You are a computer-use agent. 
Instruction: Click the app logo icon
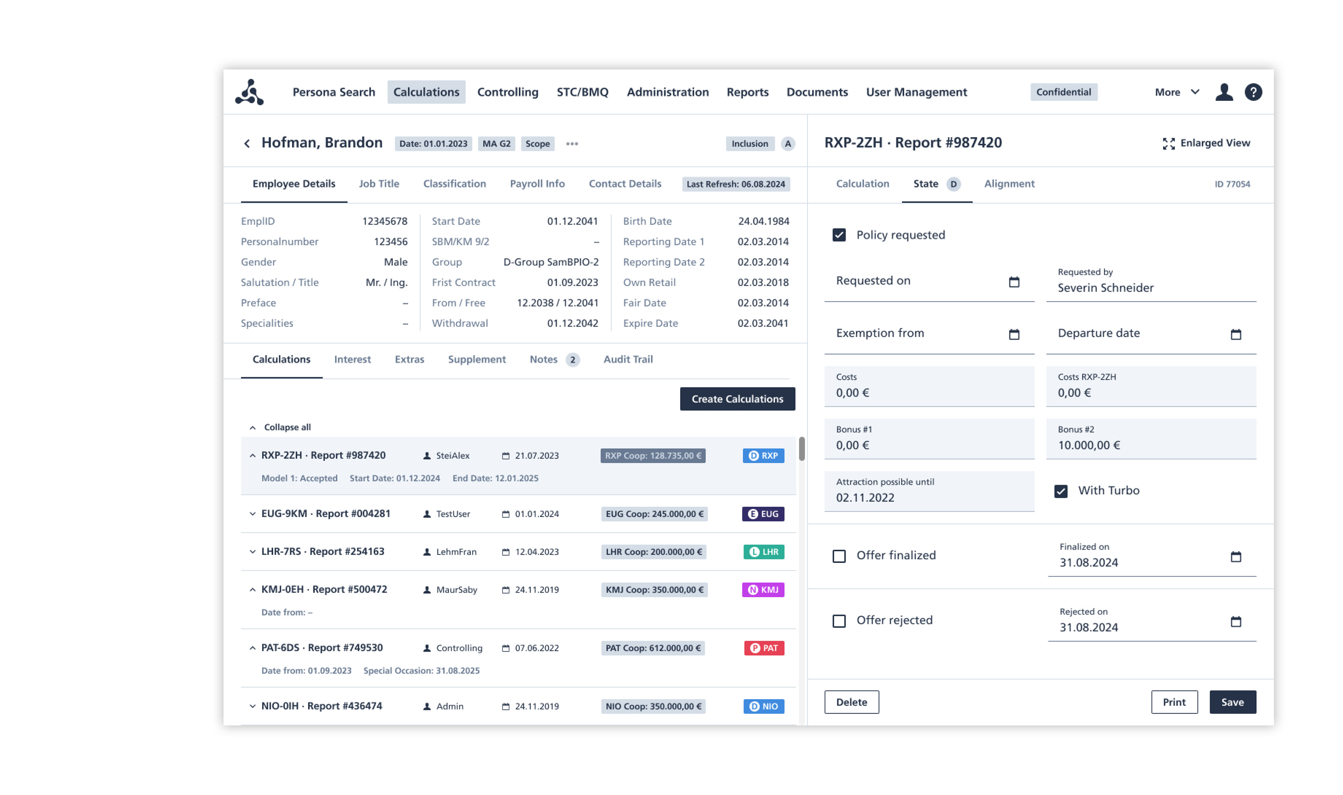click(x=249, y=92)
